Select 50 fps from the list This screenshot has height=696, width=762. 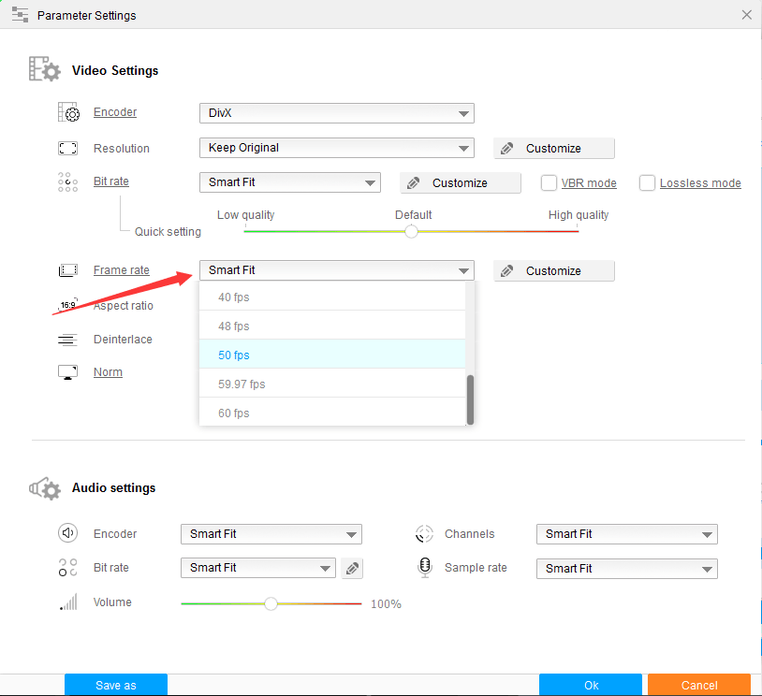pos(332,355)
